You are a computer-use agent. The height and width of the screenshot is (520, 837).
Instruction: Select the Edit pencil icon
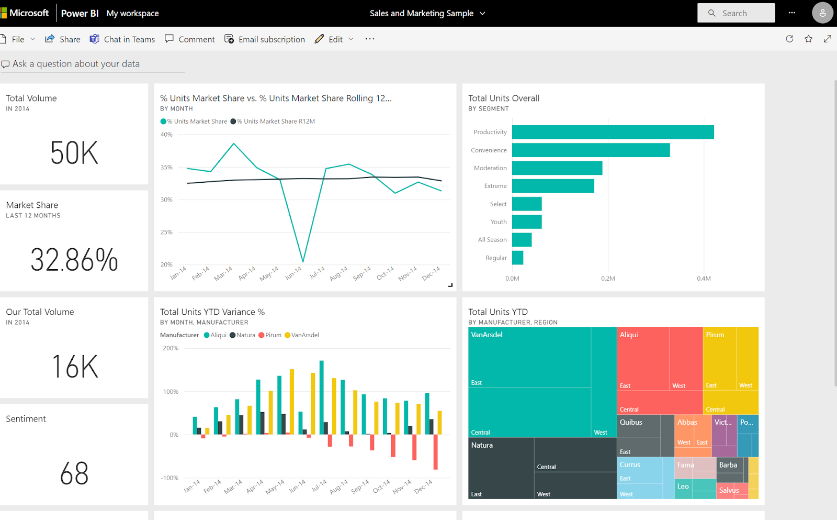[x=320, y=39]
